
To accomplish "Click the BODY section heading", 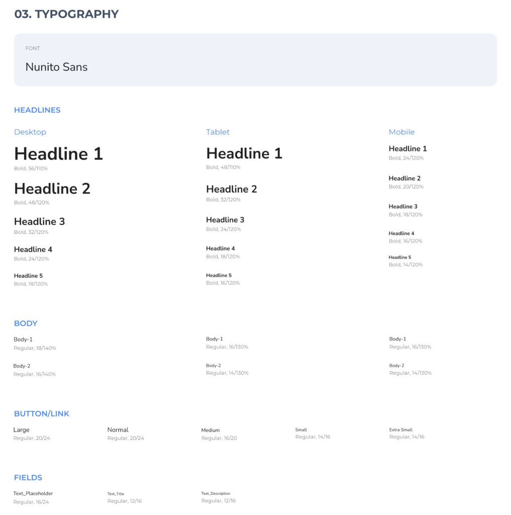I will (x=26, y=323).
